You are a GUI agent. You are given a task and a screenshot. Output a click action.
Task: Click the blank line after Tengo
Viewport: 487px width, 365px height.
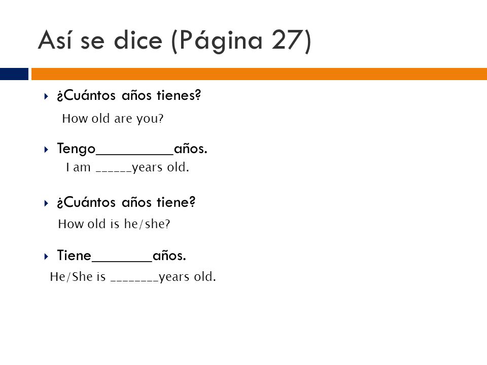[x=134, y=153]
